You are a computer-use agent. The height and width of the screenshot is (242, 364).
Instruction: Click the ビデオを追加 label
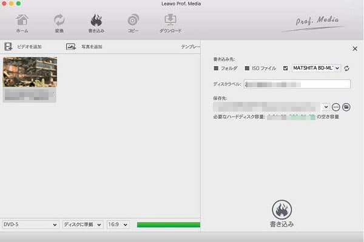click(x=29, y=47)
